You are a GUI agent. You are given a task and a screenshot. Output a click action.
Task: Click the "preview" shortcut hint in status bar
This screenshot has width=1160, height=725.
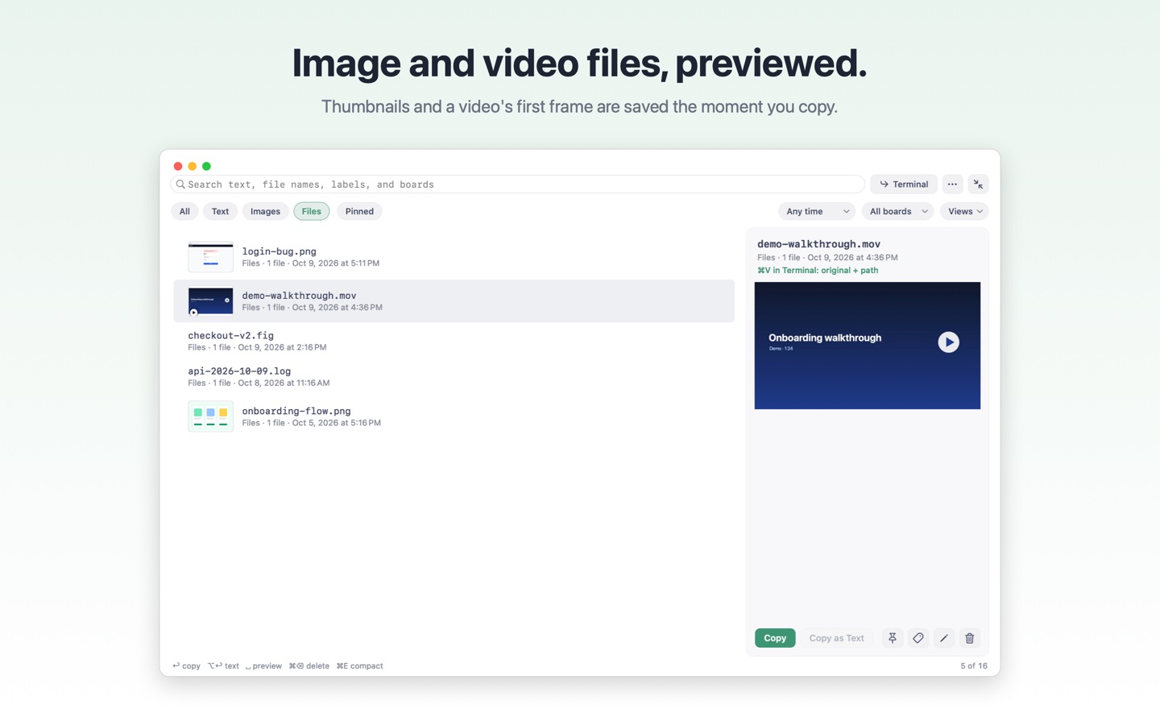(263, 666)
